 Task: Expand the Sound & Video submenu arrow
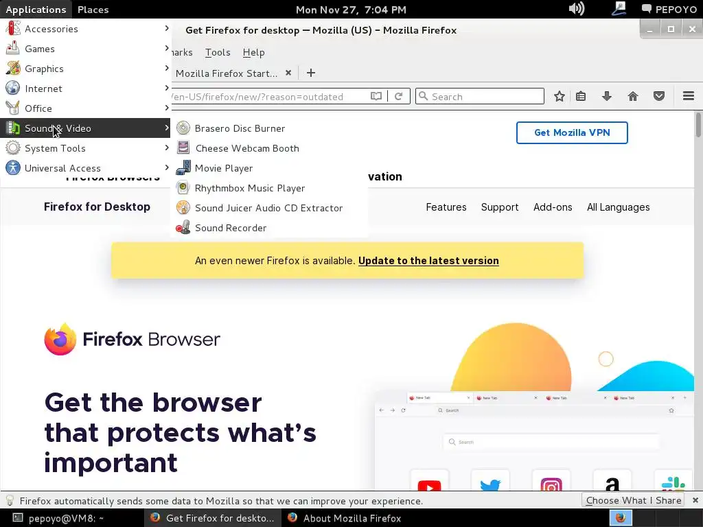167,128
